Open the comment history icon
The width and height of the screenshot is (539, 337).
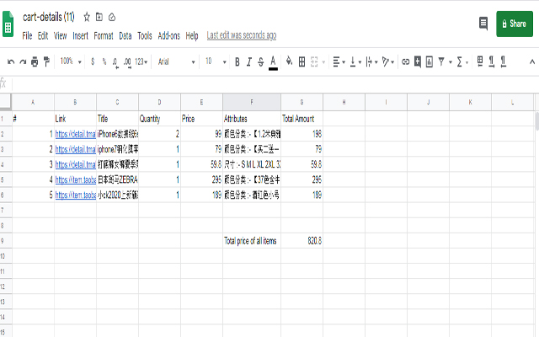pyautogui.click(x=483, y=24)
